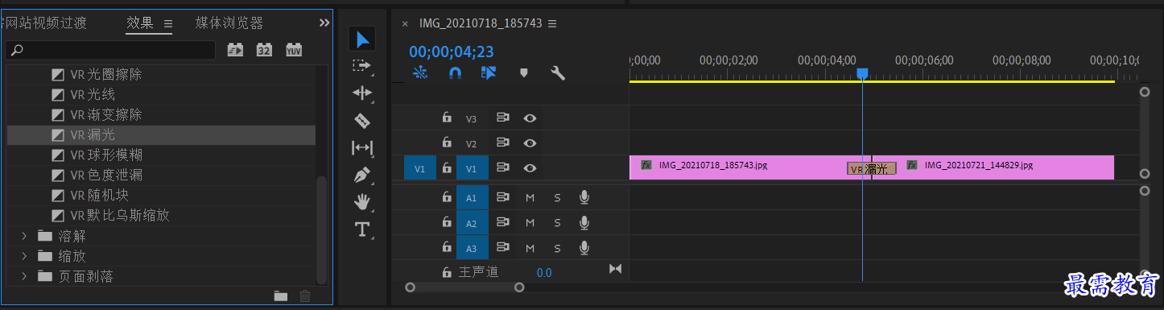
Task: Select the IMG_20210718_185743 sequence tab
Action: 481,23
